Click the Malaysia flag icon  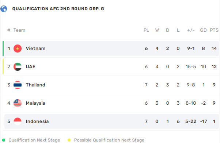point(18,103)
